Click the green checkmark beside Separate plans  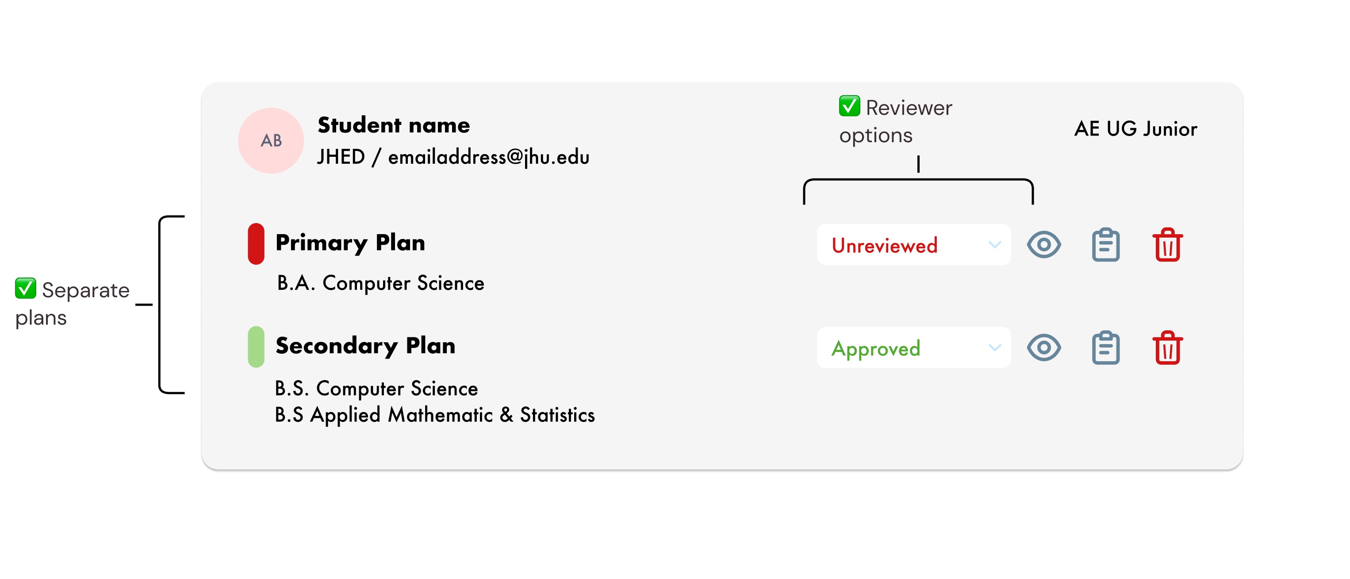(25, 288)
